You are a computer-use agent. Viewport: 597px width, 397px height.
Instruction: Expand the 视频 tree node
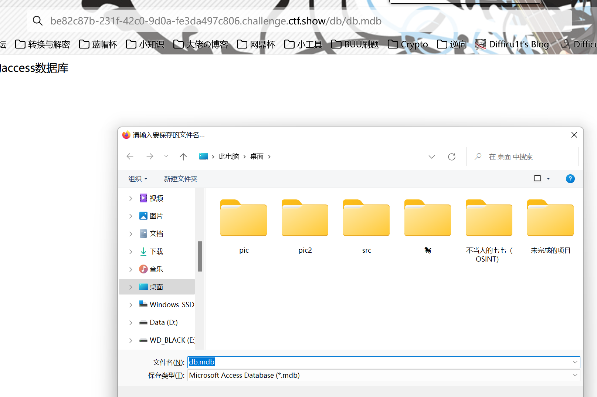131,198
